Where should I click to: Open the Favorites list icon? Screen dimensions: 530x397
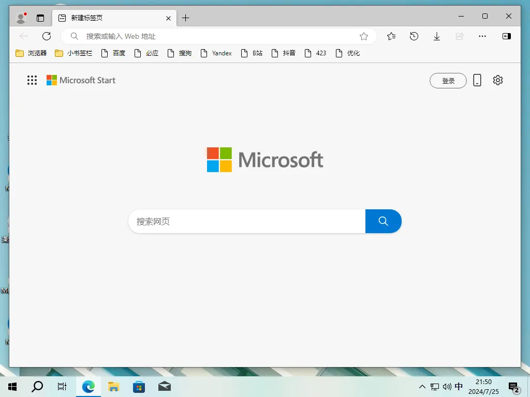pyautogui.click(x=391, y=36)
